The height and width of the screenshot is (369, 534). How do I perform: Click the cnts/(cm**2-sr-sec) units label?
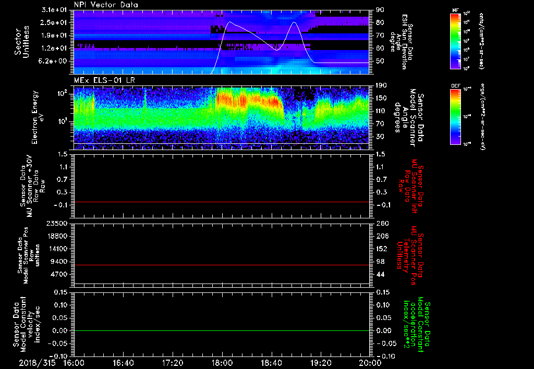[x=481, y=41]
